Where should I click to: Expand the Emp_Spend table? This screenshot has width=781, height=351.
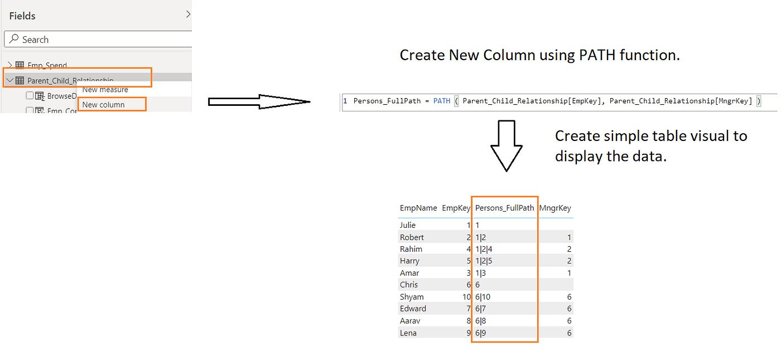pyautogui.click(x=10, y=65)
